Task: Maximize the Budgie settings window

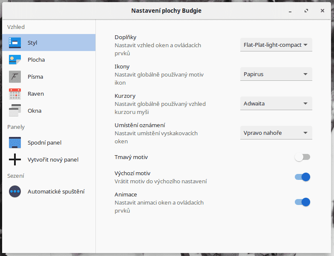Action: point(306,11)
